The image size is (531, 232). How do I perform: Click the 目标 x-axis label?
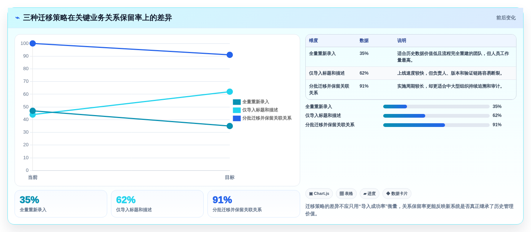click(230, 177)
